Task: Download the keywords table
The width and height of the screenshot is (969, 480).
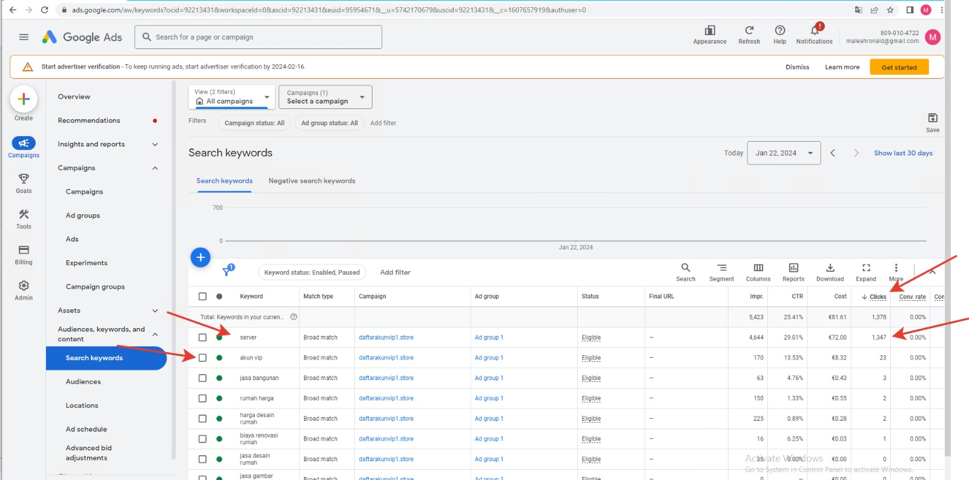Action: pos(830,268)
